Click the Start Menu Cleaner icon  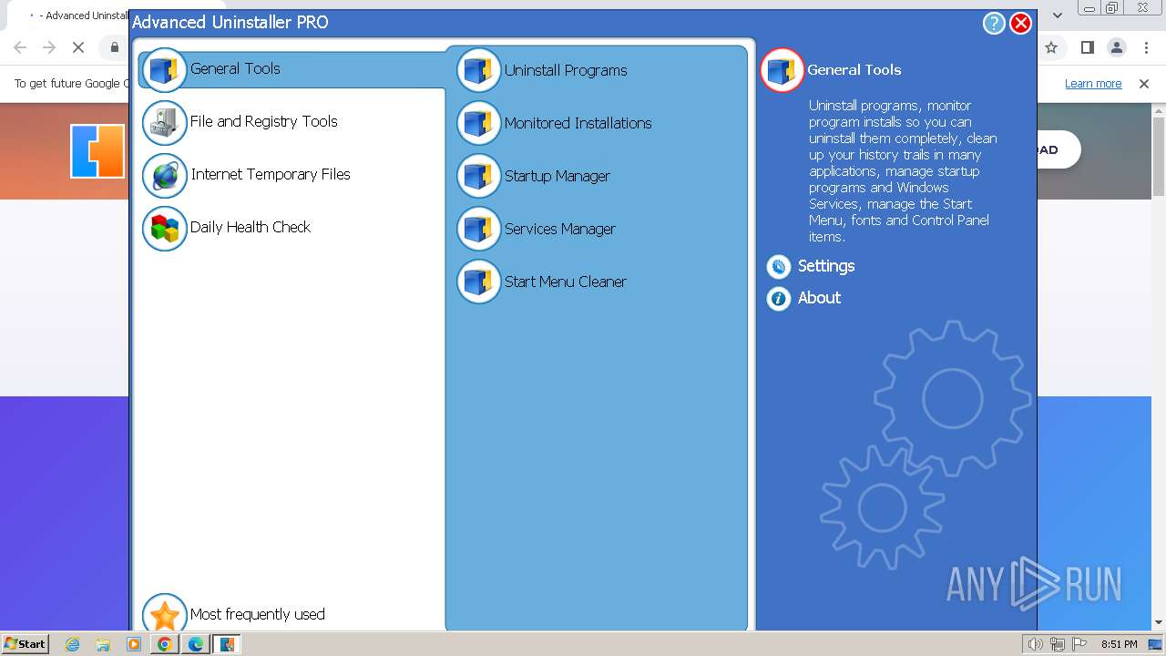(479, 282)
